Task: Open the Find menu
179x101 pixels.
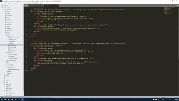Action: click(x=14, y=3)
